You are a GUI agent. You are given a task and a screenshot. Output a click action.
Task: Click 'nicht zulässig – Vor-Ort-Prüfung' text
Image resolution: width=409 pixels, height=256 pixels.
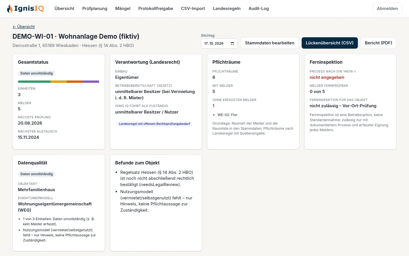pos(343,106)
